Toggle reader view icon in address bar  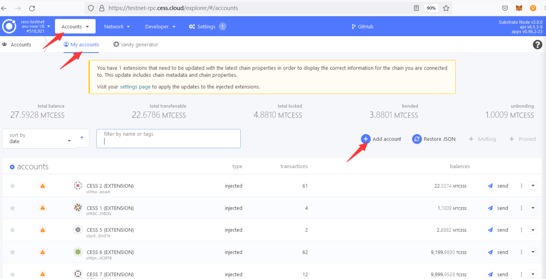point(416,8)
